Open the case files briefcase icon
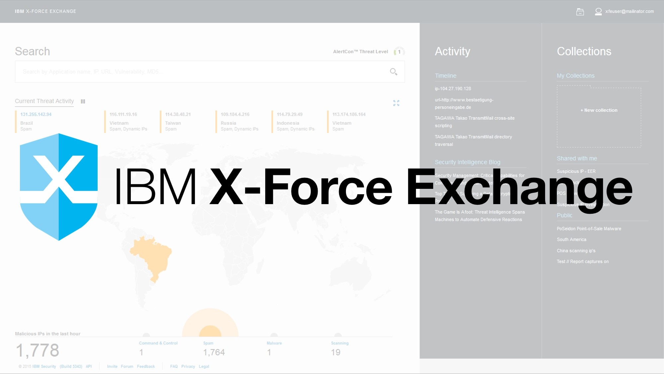This screenshot has width=664, height=374. (x=581, y=11)
